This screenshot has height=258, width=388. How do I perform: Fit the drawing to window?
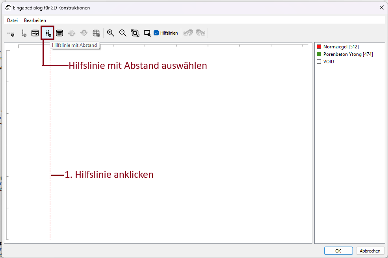click(135, 33)
